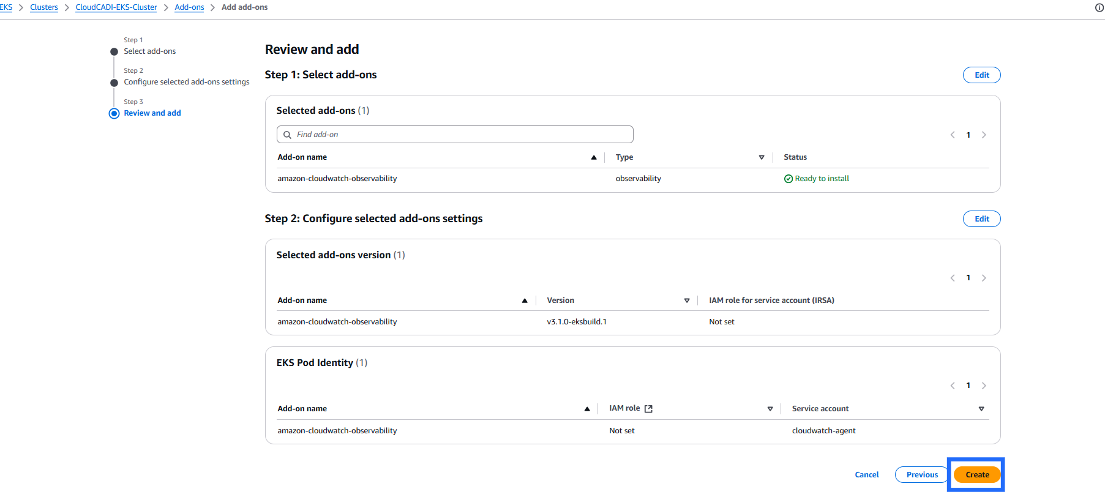Click the green Ready to install status
The height and width of the screenshot is (500, 1105).
click(x=816, y=179)
